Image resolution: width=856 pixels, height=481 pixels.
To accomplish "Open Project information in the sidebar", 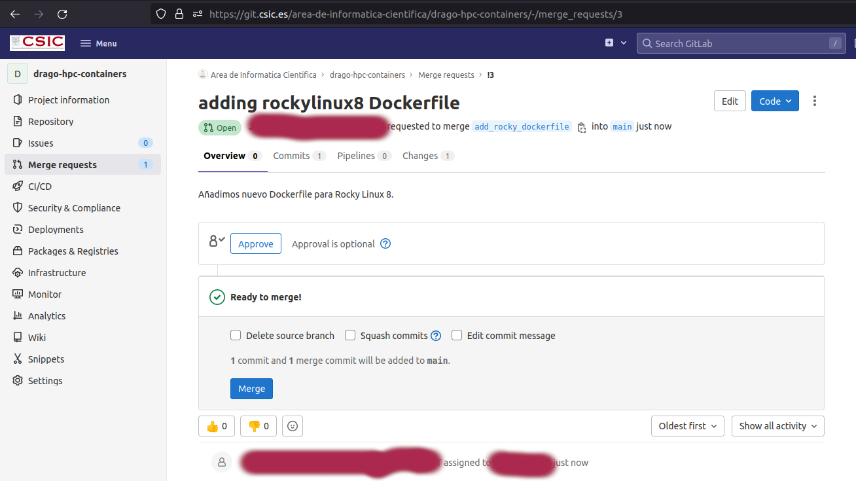I will click(82, 100).
